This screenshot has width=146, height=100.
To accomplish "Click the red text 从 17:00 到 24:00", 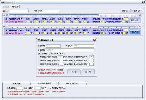I will [15, 33].
